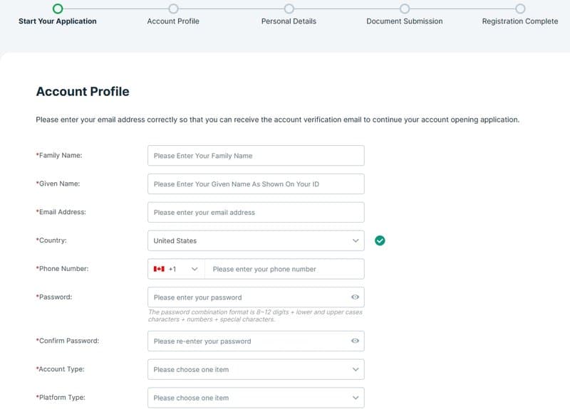Toggle visibility in Confirm Password field
Image resolution: width=570 pixels, height=409 pixels.
click(x=355, y=341)
